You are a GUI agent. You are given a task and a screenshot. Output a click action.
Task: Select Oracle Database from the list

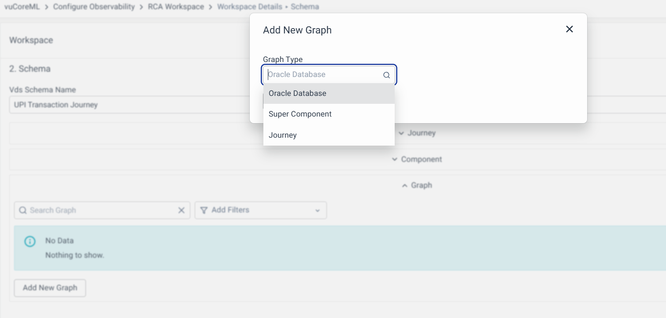[x=297, y=93]
